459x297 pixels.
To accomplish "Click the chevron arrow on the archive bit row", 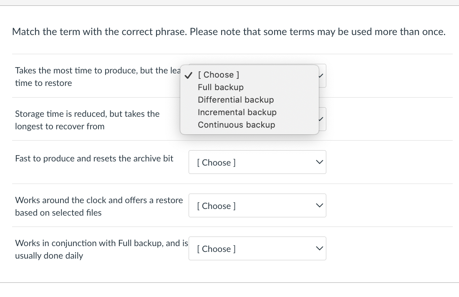I will click(x=320, y=162).
